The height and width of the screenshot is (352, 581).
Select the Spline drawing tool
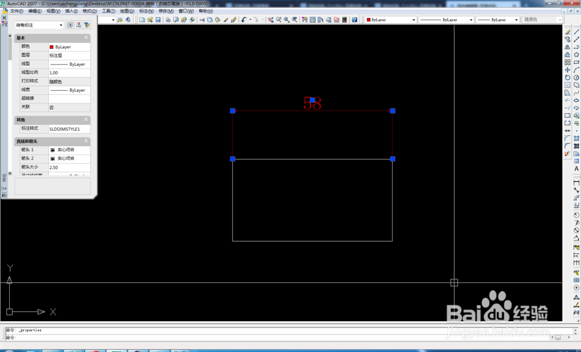576,92
